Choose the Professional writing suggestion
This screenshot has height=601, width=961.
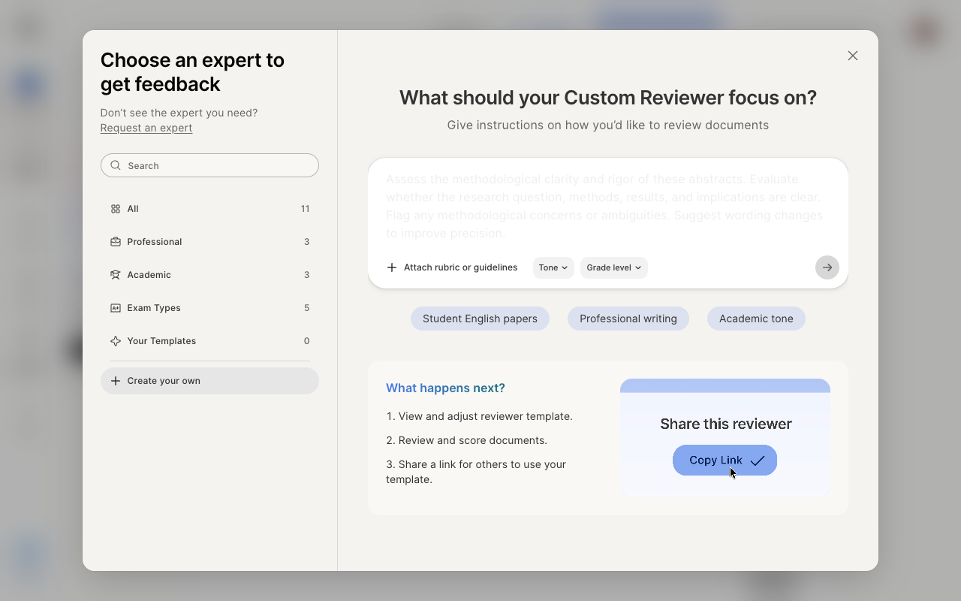click(628, 319)
